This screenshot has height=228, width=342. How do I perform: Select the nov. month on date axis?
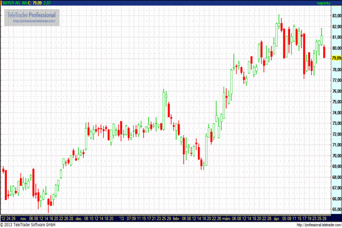coord(23,218)
